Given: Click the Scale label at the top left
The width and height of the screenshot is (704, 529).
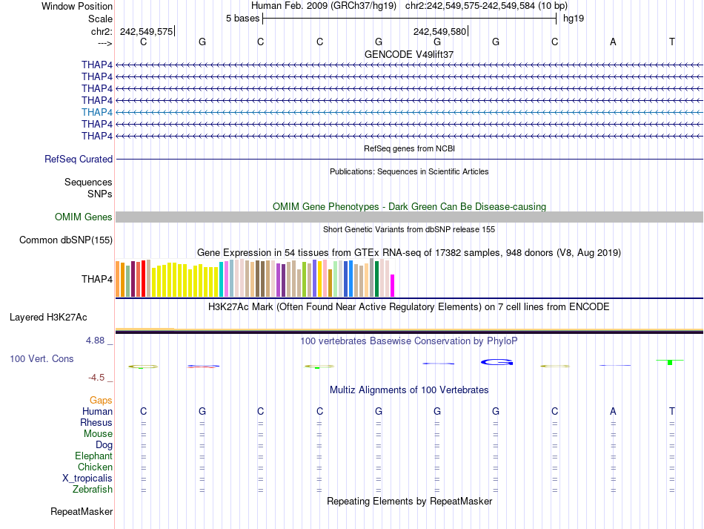Looking at the screenshot, I should pyautogui.click(x=100, y=19).
